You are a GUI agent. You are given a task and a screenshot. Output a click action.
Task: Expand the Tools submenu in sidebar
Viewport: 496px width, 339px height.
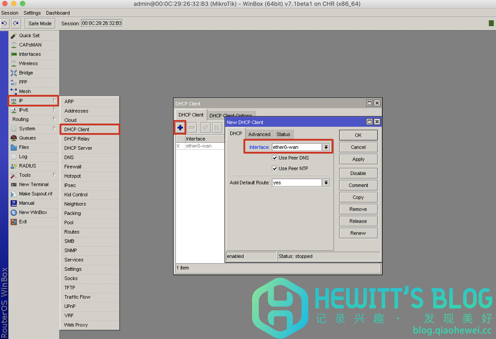(x=34, y=175)
